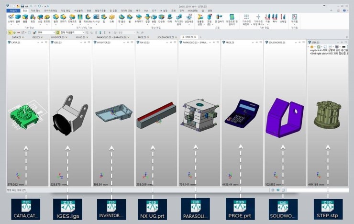Select the Copy (복사) geometry tool
The width and height of the screenshot is (354, 224).
coord(275,19)
